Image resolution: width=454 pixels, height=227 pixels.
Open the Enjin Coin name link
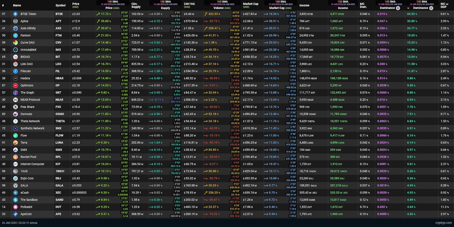point(27,179)
